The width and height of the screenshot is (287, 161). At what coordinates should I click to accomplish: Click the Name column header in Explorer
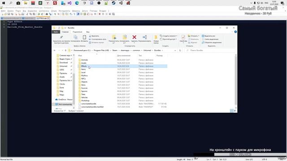tap(80, 55)
